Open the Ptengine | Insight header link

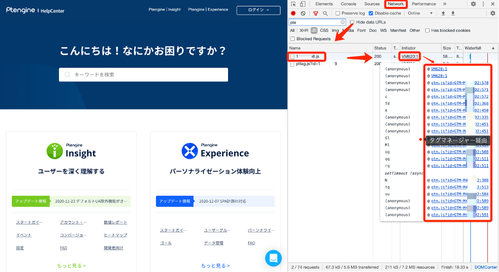[164, 10]
